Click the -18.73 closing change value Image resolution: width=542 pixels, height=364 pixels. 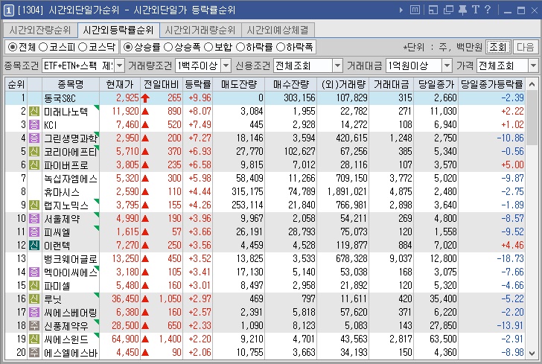tap(510, 258)
